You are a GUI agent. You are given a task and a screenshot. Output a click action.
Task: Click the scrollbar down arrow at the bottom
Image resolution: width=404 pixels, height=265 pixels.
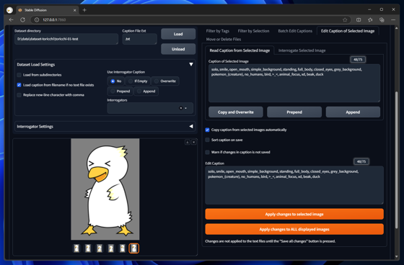click(396, 256)
